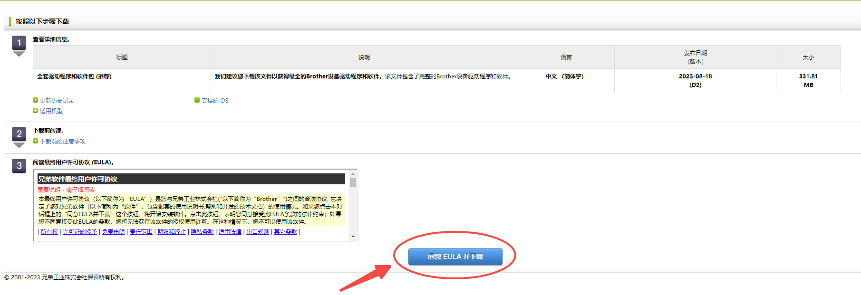Click the green plus icon beside 更新历史记录
861x295 pixels.
(35, 100)
